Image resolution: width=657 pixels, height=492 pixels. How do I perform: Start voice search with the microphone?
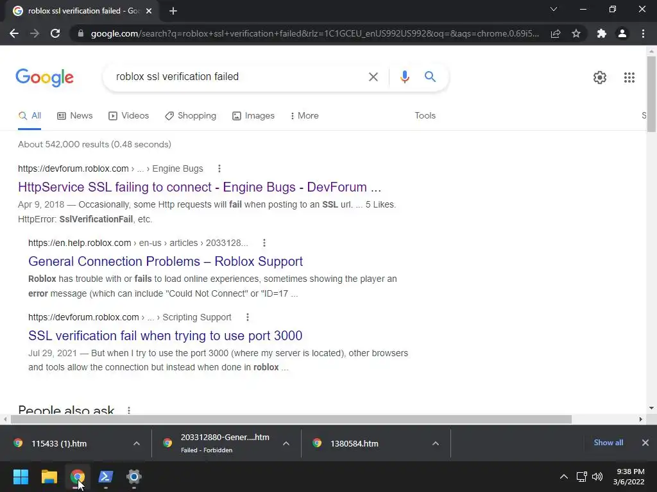click(x=404, y=77)
